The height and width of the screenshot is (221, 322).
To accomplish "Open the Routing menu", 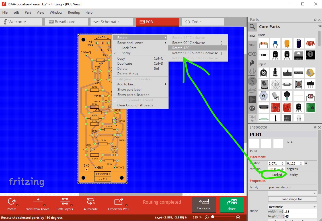I will point(74,12).
